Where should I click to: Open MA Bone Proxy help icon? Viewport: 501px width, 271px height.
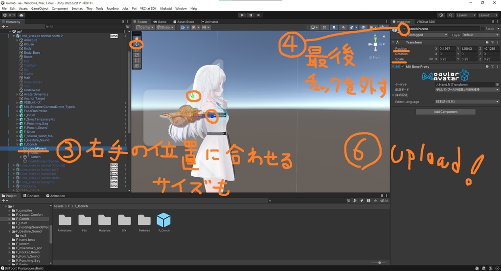click(487, 66)
